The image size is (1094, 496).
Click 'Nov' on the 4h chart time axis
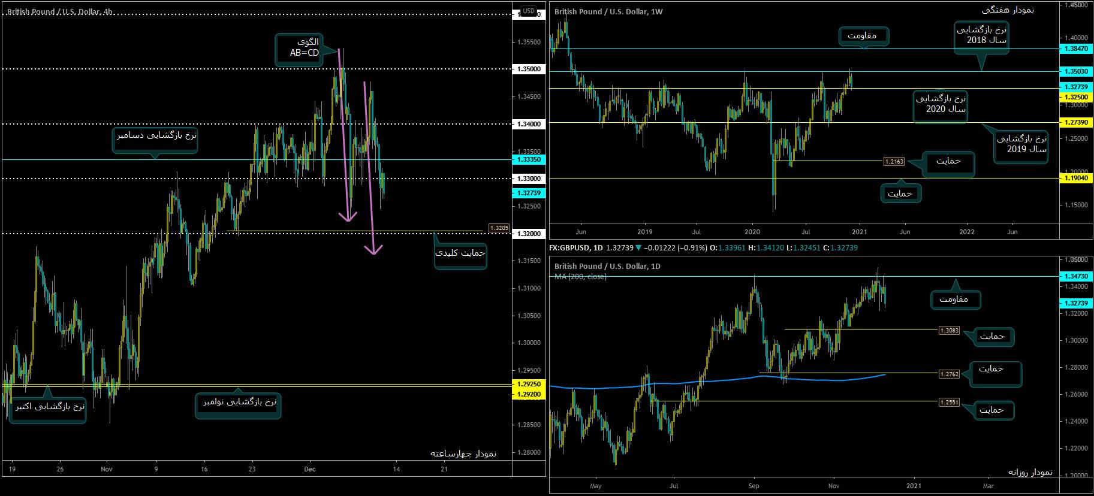pos(107,469)
